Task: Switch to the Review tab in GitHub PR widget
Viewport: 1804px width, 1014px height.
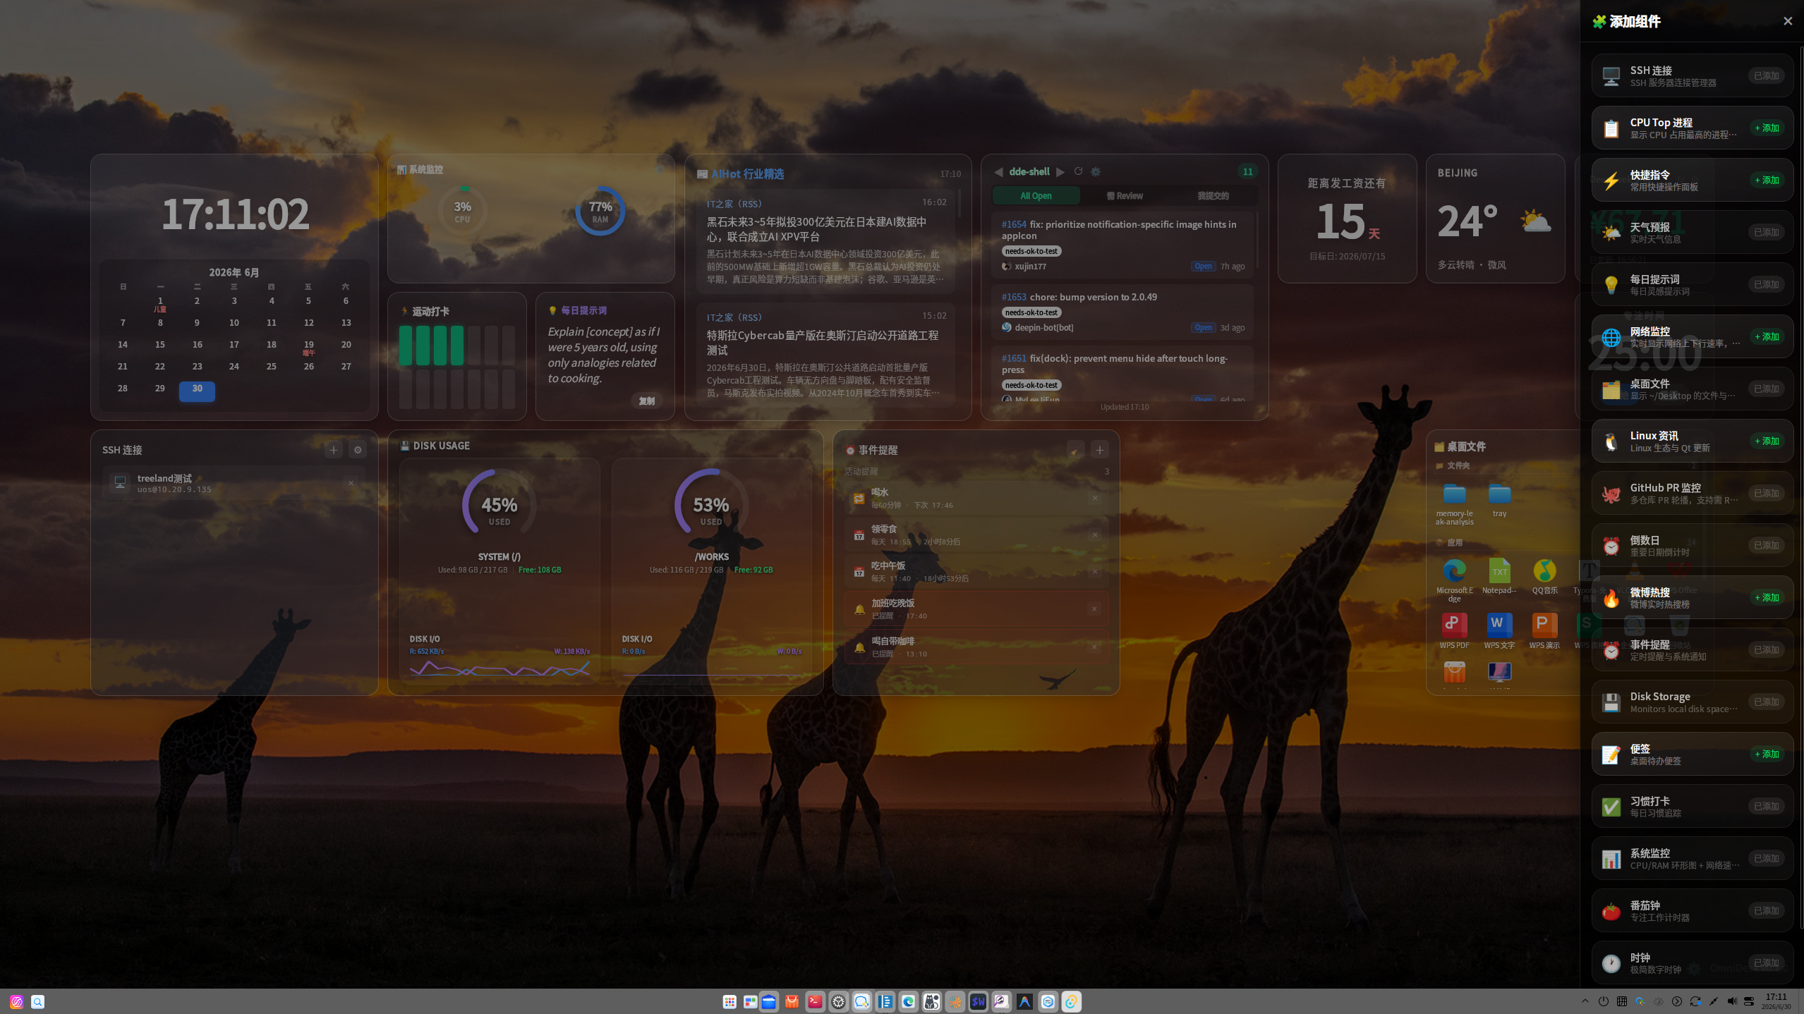Action: tap(1125, 196)
